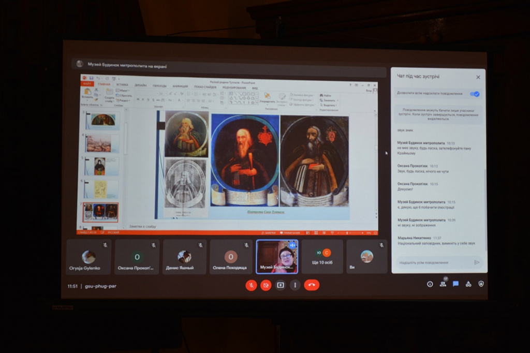The width and height of the screenshot is (530, 353).
Task: Click the 'Ще 10 осіб' more participants tile
Action: pyautogui.click(x=322, y=257)
